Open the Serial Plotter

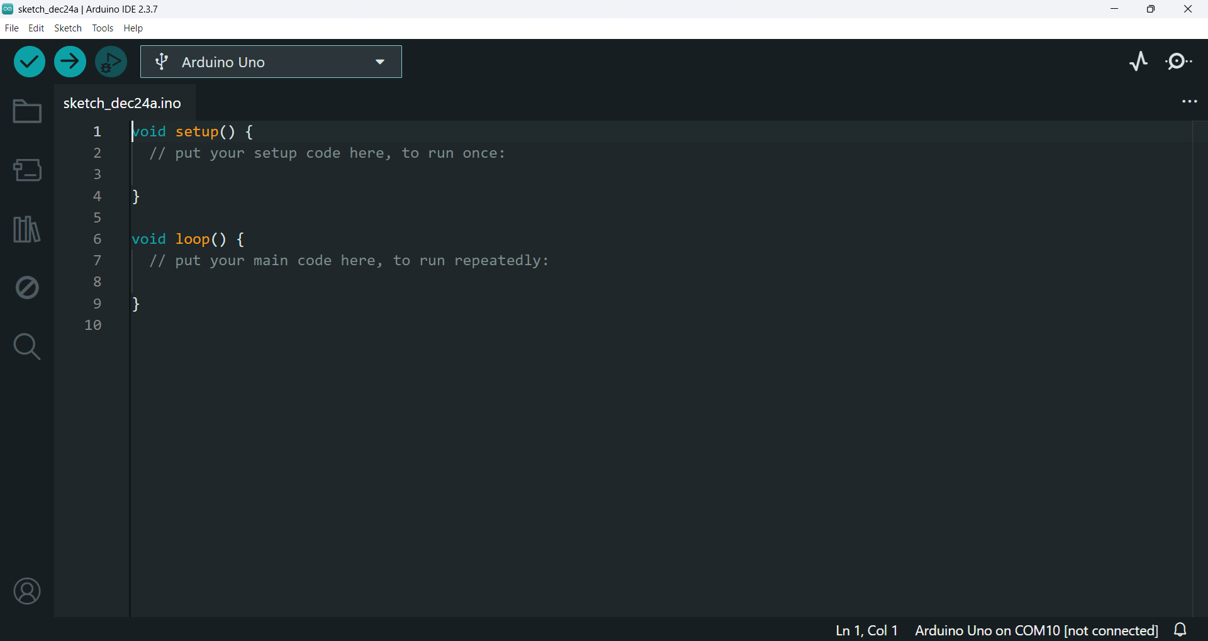[x=1139, y=62]
